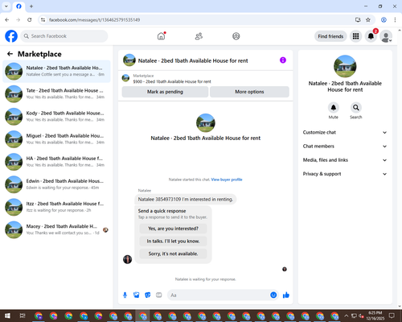Open the emoji picker smiley icon
Image resolution: width=402 pixels, height=322 pixels.
(x=273, y=295)
